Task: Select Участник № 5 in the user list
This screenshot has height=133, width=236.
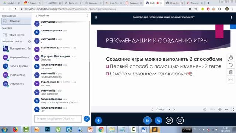Action: pos(16,83)
